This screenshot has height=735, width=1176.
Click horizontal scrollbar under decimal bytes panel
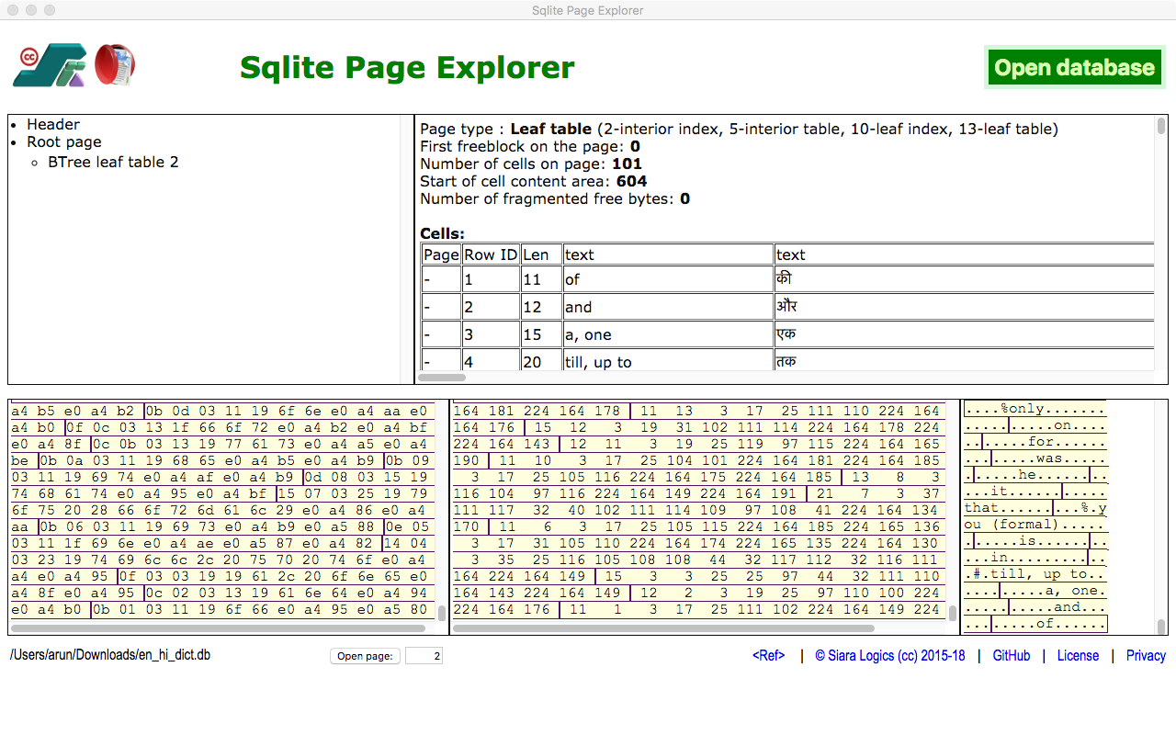pyautogui.click(x=663, y=628)
